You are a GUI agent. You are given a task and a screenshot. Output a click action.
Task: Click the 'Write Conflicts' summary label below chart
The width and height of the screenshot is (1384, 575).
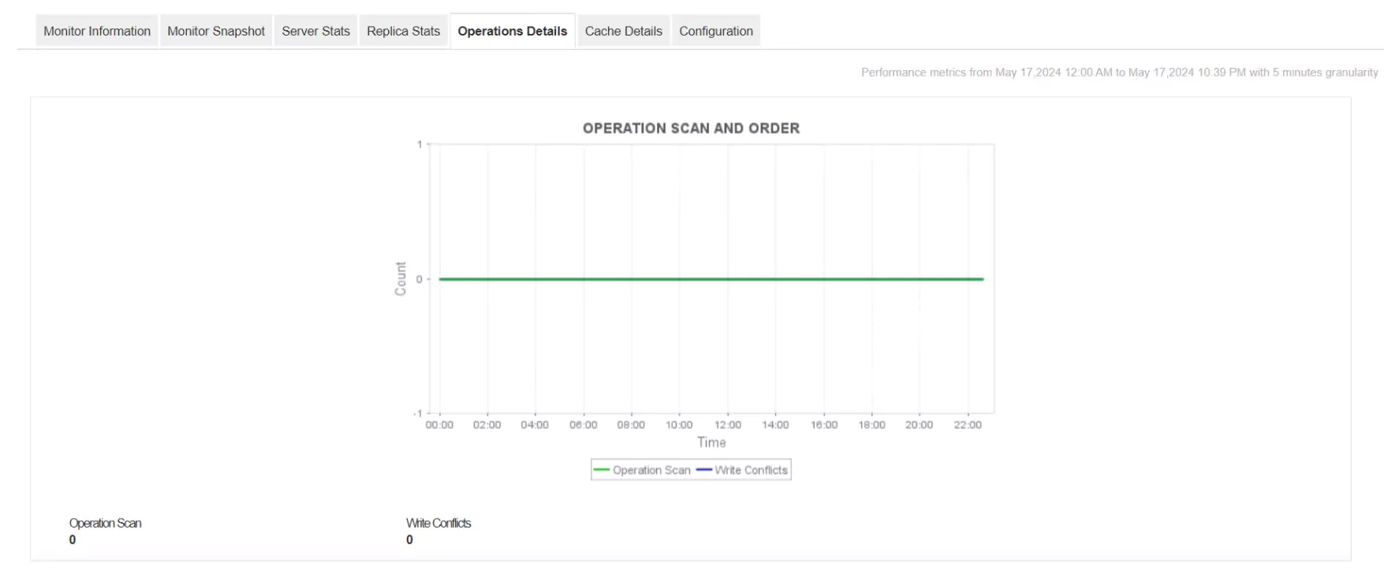(438, 523)
